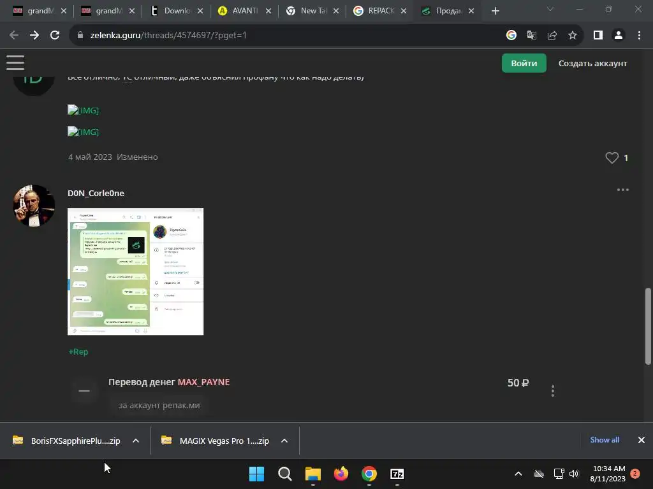
Task: Click the Создать аккаунт link
Action: point(592,63)
